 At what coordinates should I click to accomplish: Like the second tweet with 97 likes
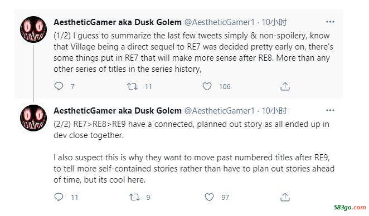[209, 197]
